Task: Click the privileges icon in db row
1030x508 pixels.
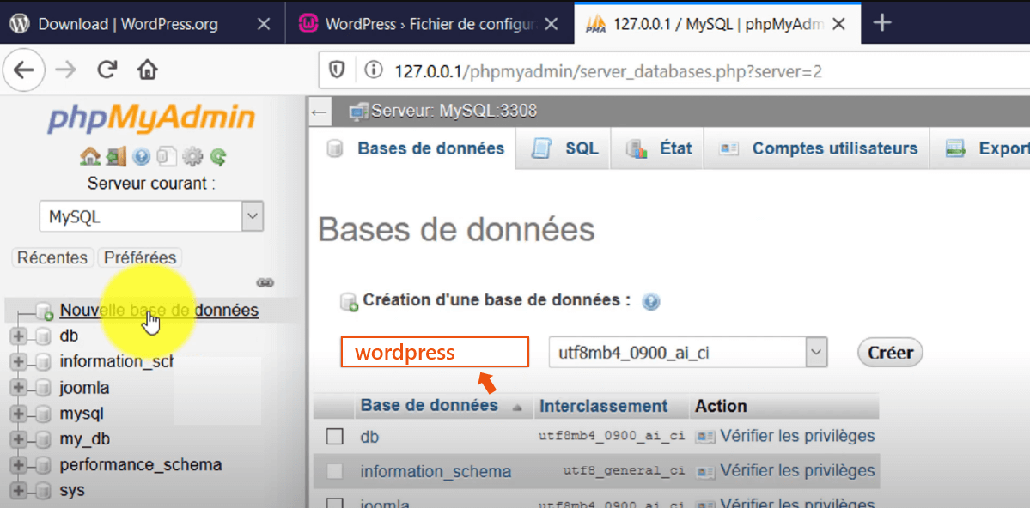Action: point(705,437)
